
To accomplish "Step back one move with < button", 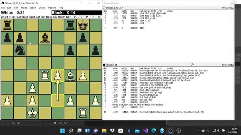I will click(x=81, y=17).
